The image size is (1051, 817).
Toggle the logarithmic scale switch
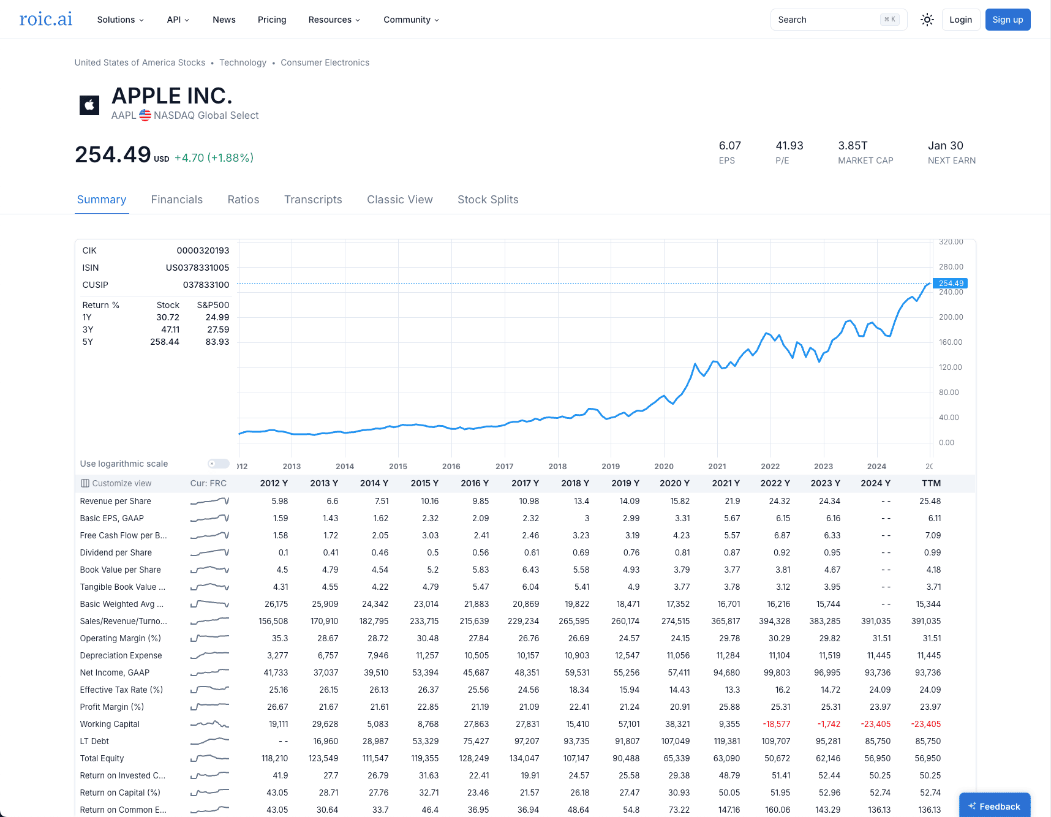click(x=218, y=464)
